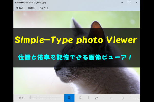This screenshot has height=102, width=154.
Task: Click the 倍率 zoom slider track
Action: pos(46,97)
